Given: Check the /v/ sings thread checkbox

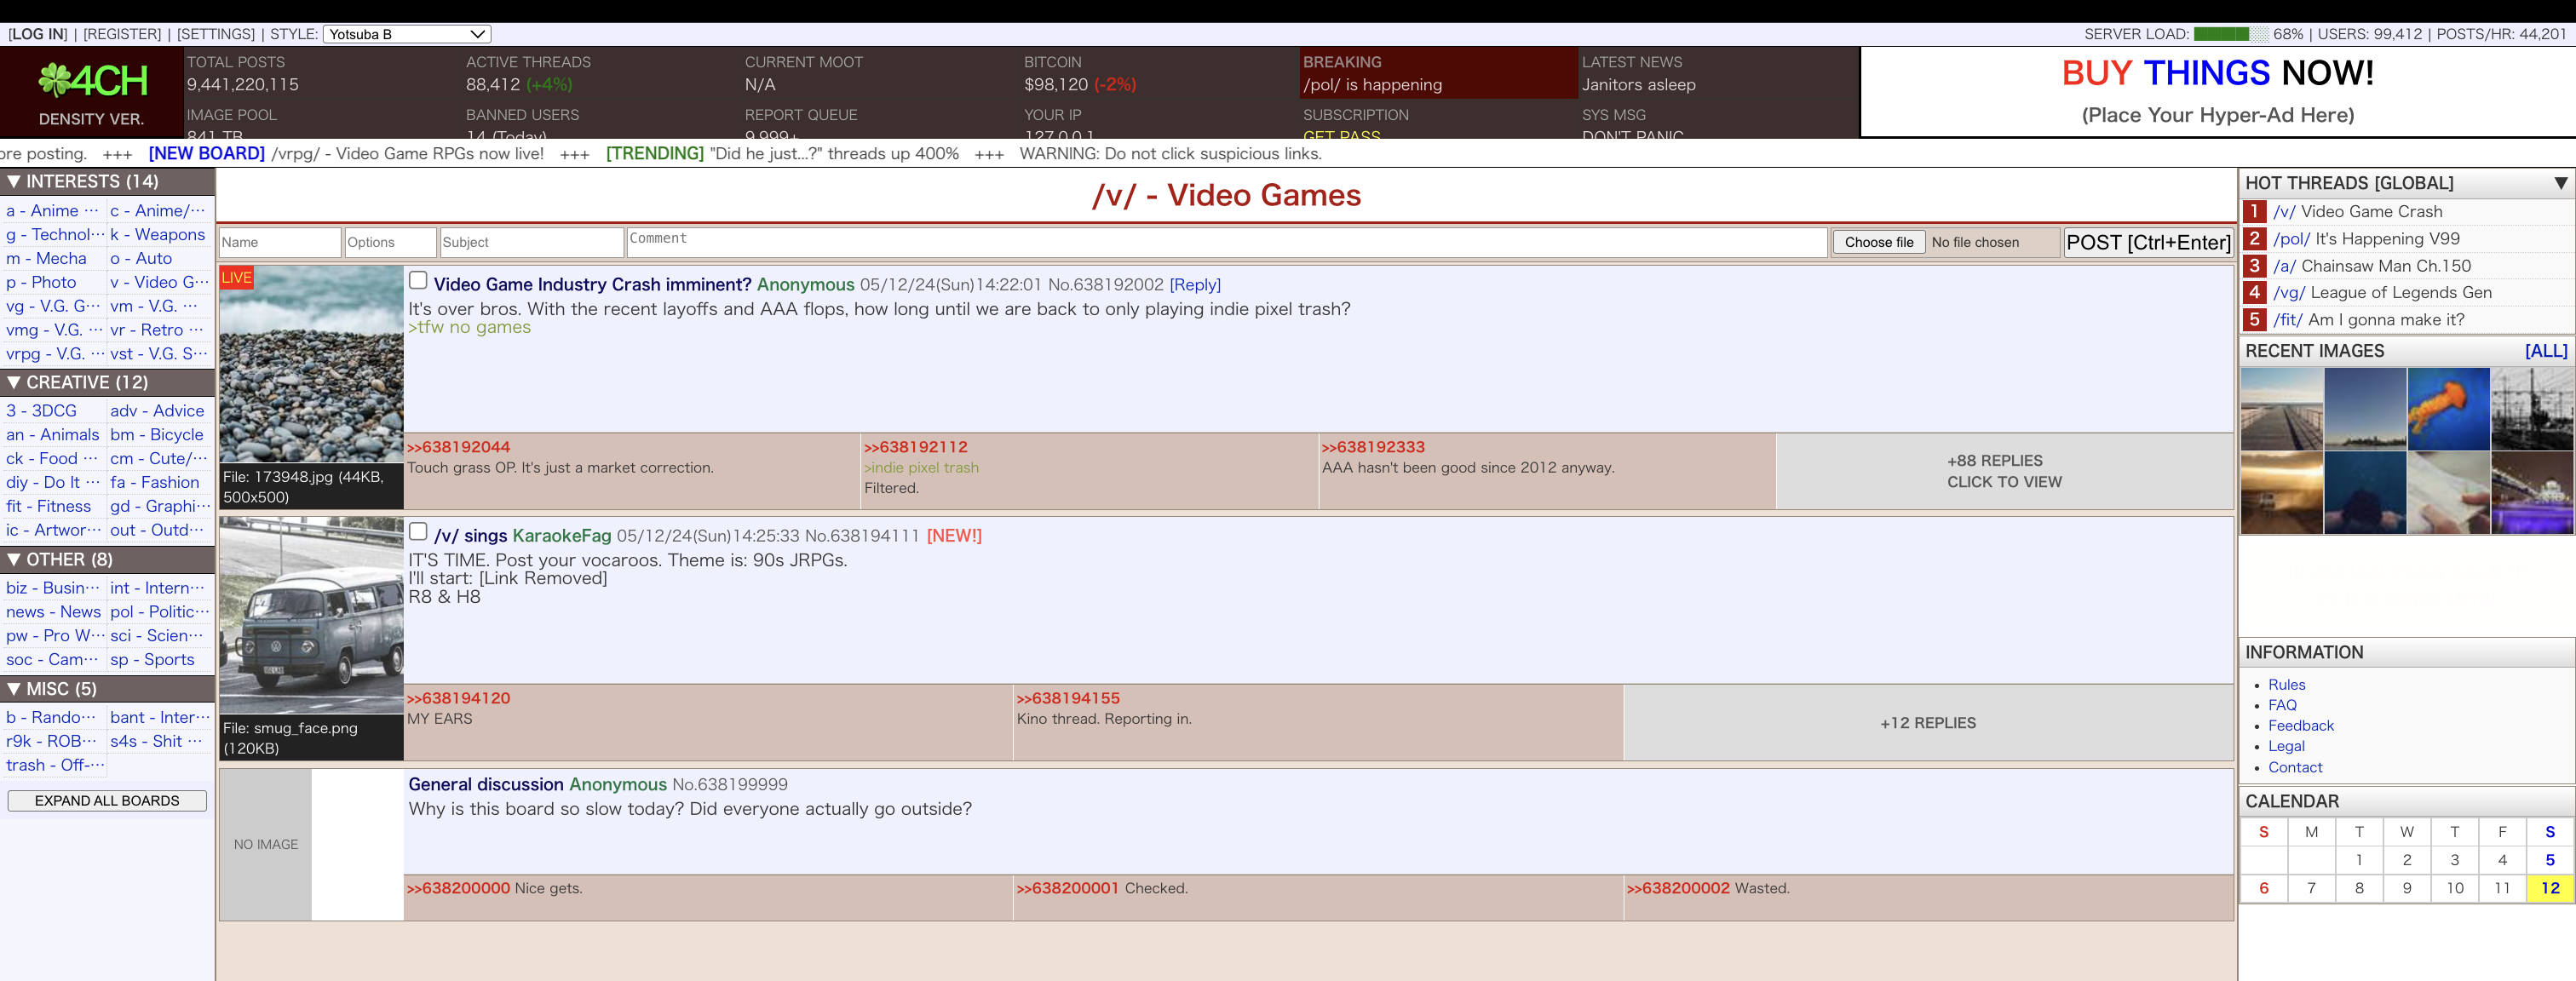Looking at the screenshot, I should coord(418,532).
